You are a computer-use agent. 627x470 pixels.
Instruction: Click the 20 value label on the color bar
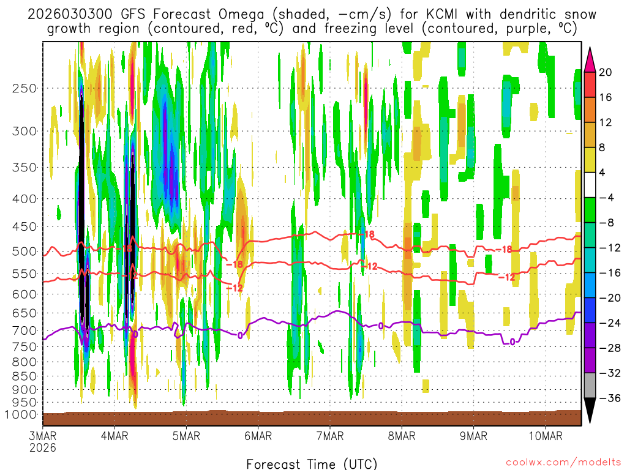coord(606,72)
